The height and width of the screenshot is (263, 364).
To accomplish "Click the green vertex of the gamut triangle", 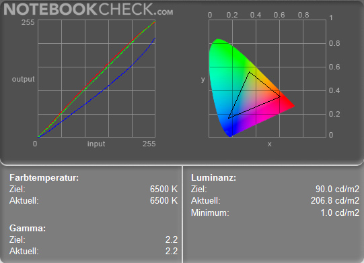I will [250, 72].
